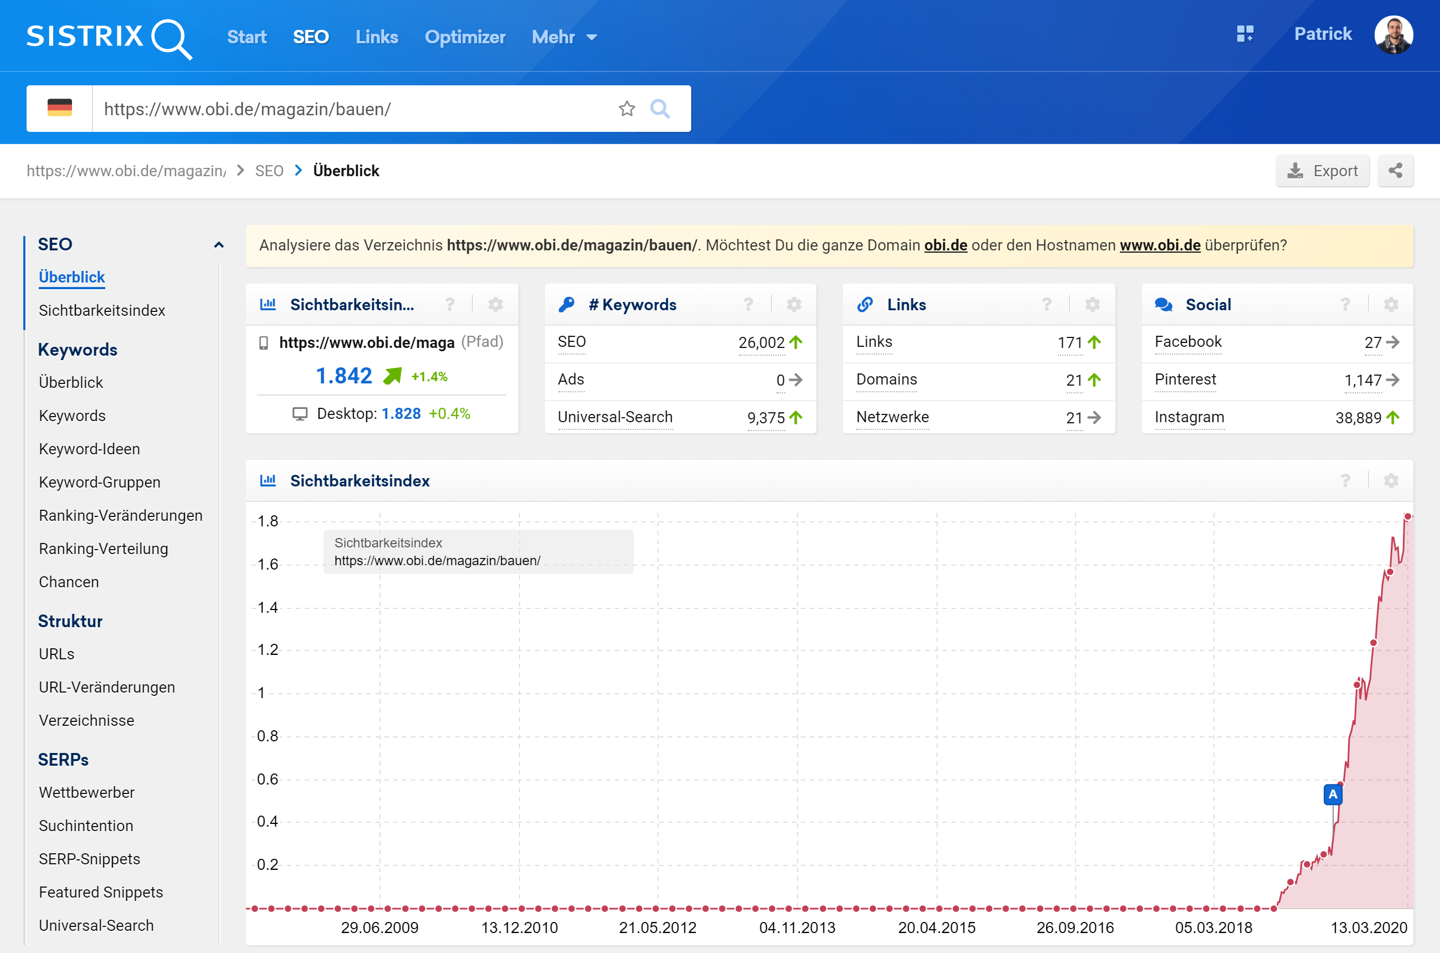Click help icon of Sichtbarkeitsindex chart panel
The height and width of the screenshot is (953, 1440).
click(1345, 481)
